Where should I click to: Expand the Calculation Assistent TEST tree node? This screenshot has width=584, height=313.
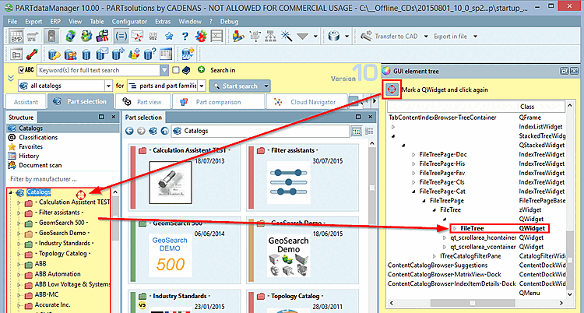[19, 202]
